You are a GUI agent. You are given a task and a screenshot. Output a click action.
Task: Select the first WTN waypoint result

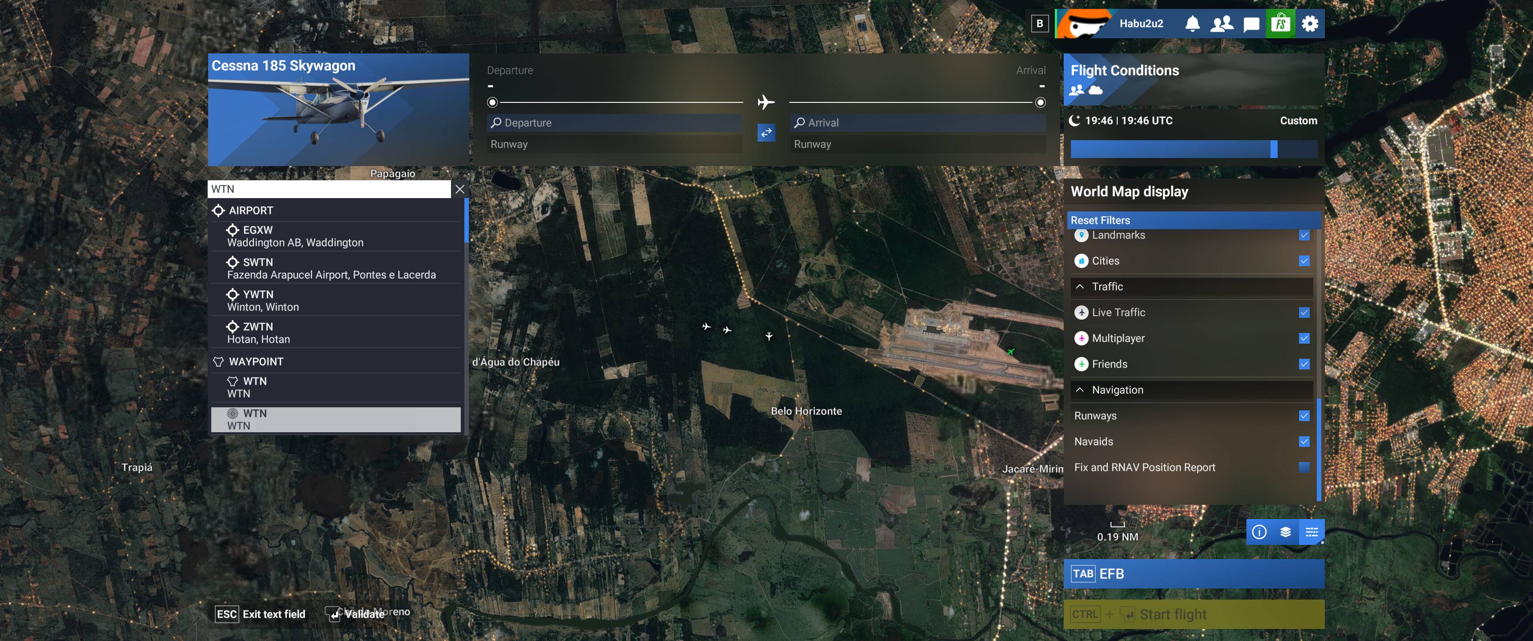pyautogui.click(x=336, y=387)
